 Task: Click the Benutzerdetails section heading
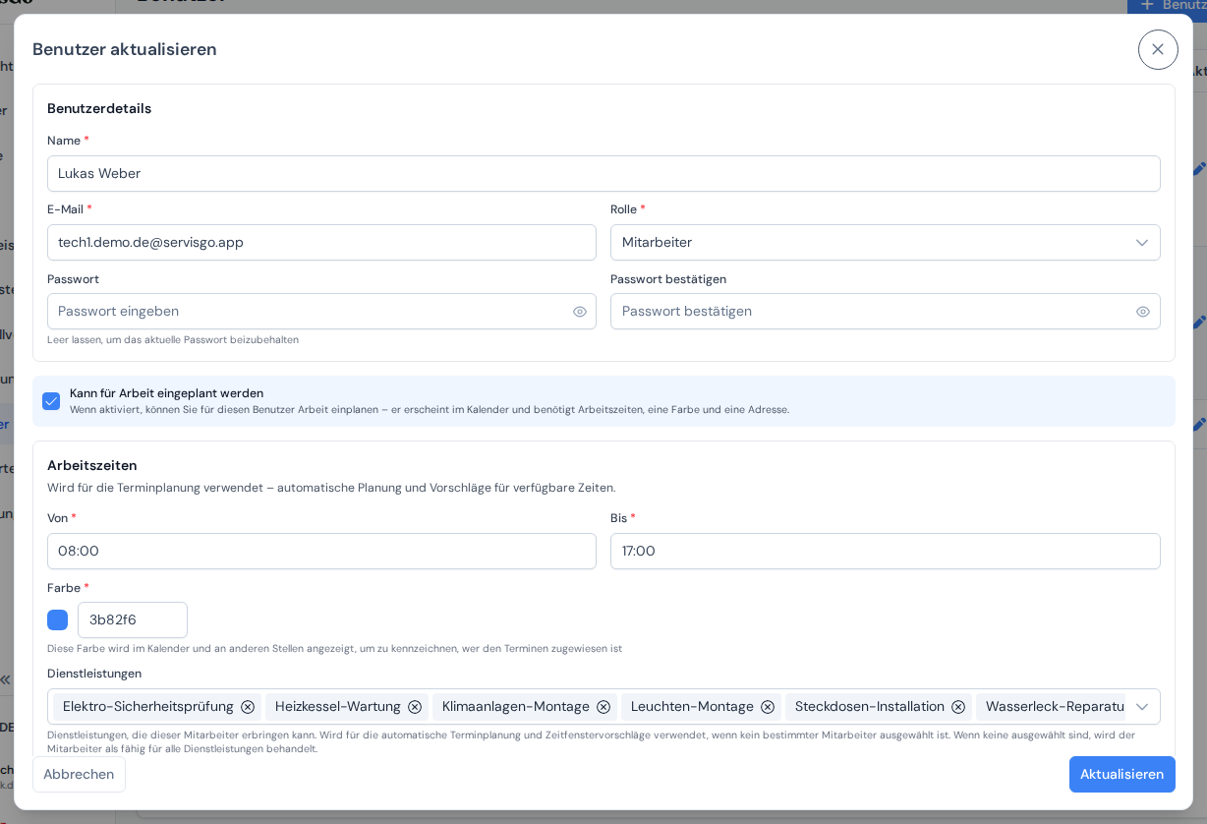[99, 109]
